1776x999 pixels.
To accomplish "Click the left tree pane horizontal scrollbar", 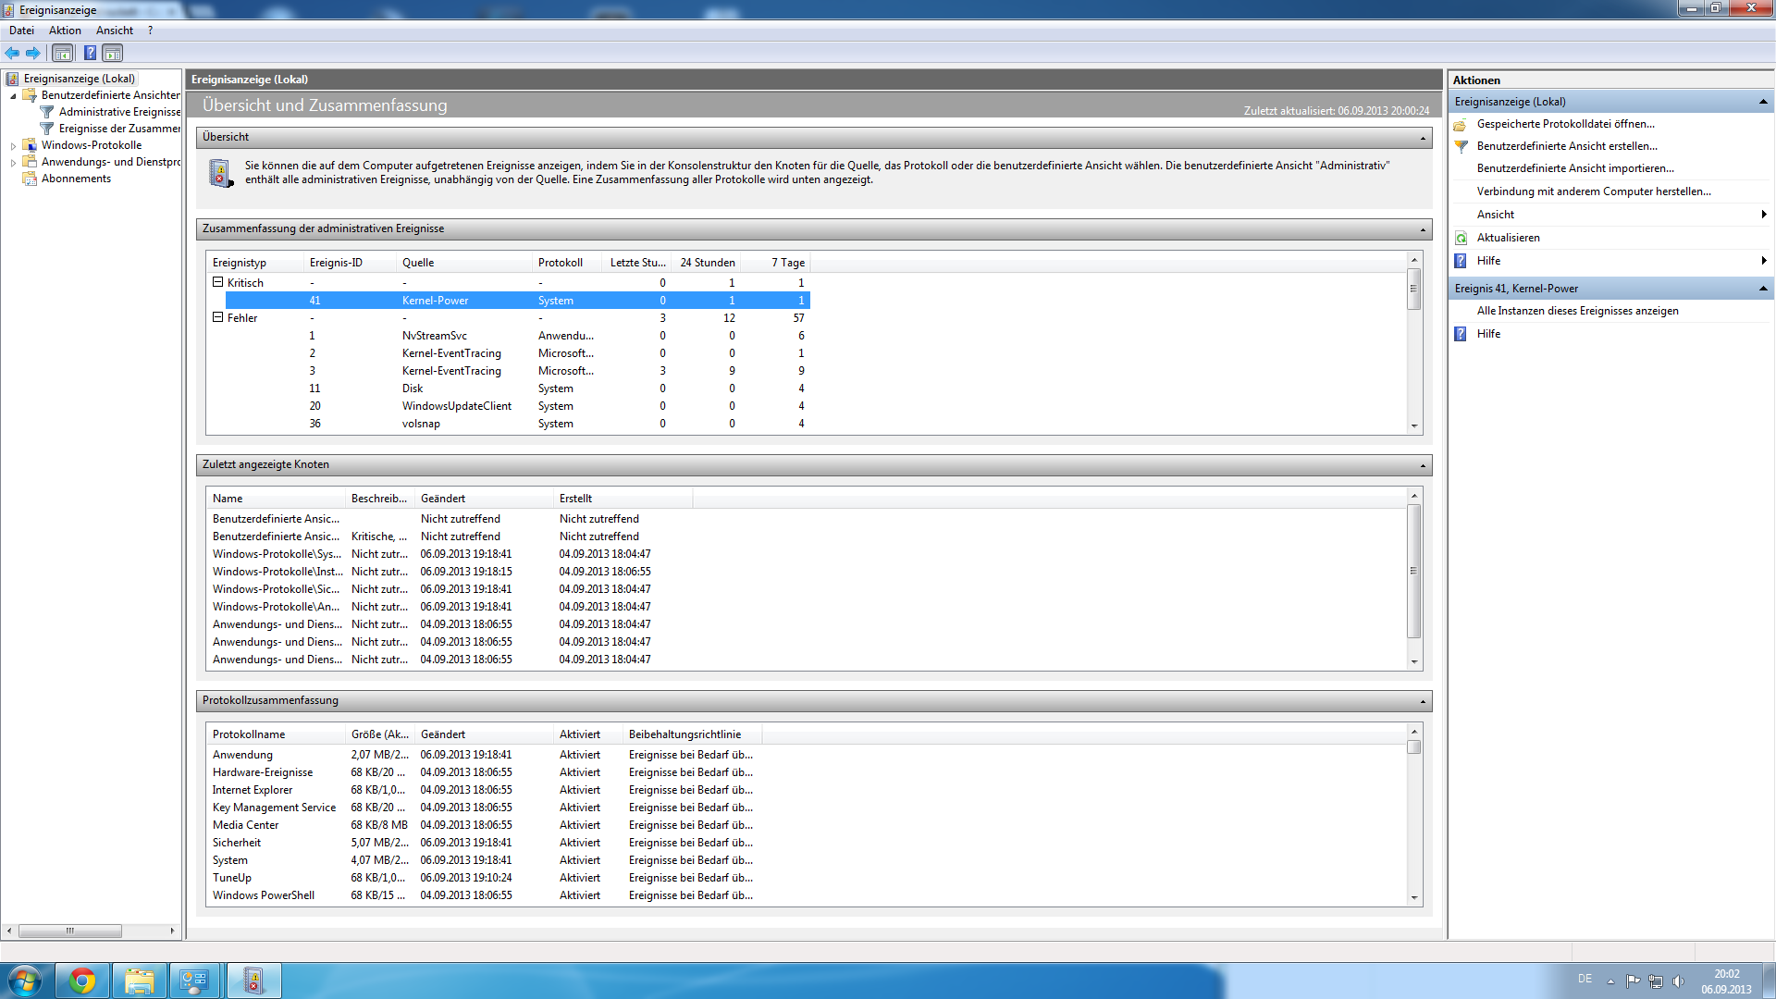I will 69,931.
